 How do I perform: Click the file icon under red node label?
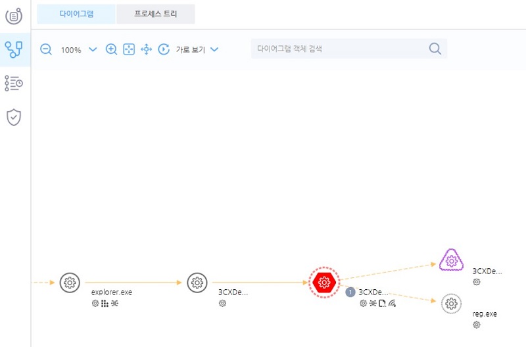click(382, 304)
